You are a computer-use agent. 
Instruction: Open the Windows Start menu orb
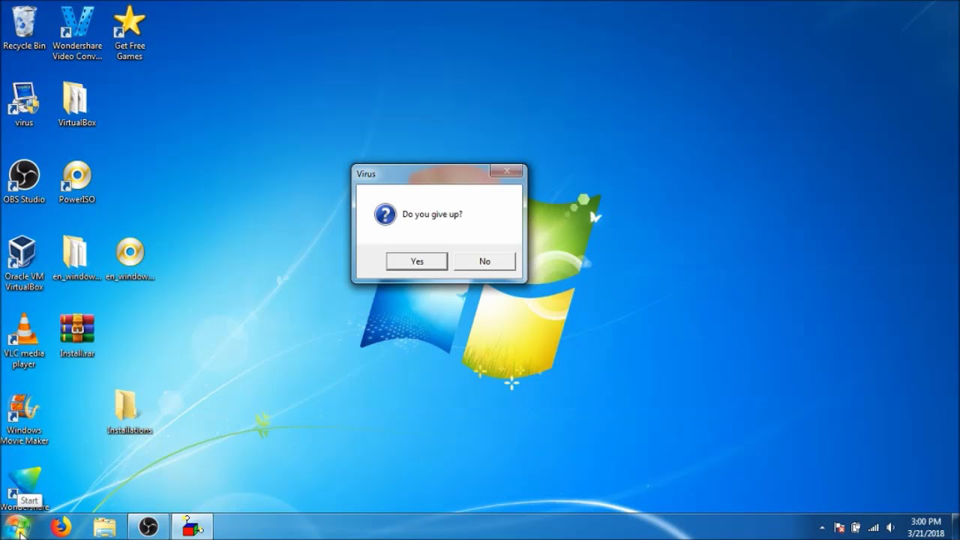[x=16, y=527]
